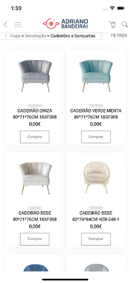The image size is (130, 283).
Task: Open round beige armchair image
Action: (x=96, y=177)
